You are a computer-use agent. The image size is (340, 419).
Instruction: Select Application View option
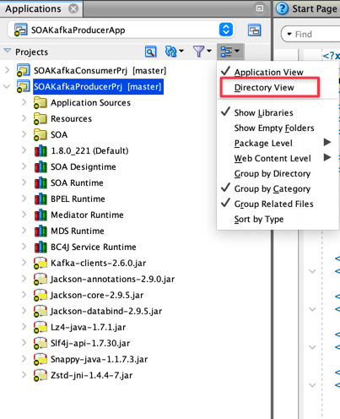click(269, 73)
